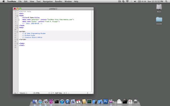Click the volume speaker icon
This screenshot has height=106, width=170.
[x=135, y=1]
